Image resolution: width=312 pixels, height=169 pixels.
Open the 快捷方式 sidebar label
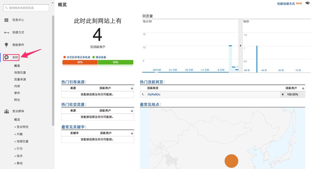pos(18,32)
